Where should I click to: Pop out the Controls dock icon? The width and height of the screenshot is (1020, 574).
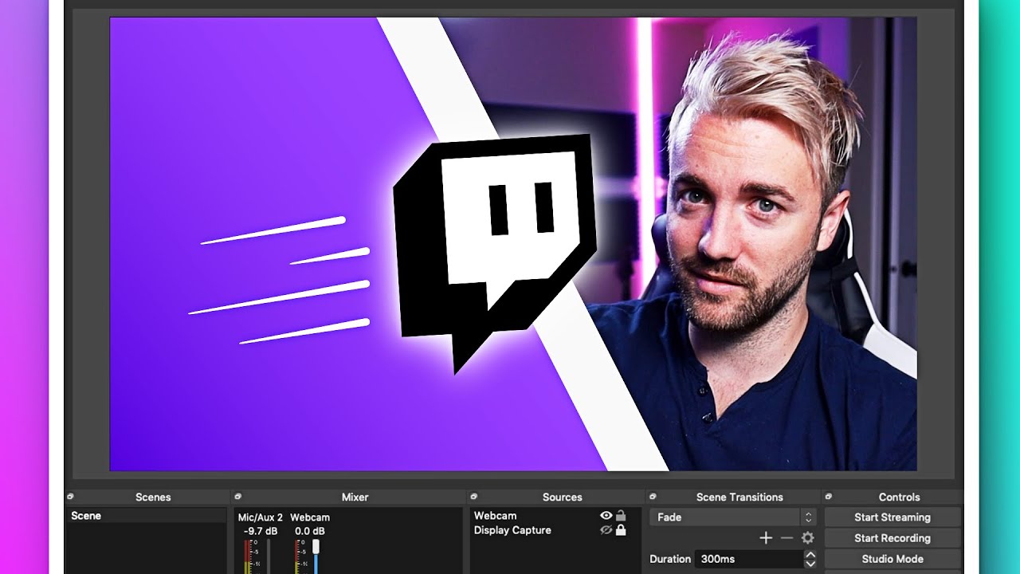tap(829, 497)
